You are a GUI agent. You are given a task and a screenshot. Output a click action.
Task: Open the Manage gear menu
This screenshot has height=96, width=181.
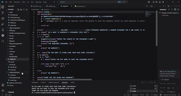click(x=3, y=91)
